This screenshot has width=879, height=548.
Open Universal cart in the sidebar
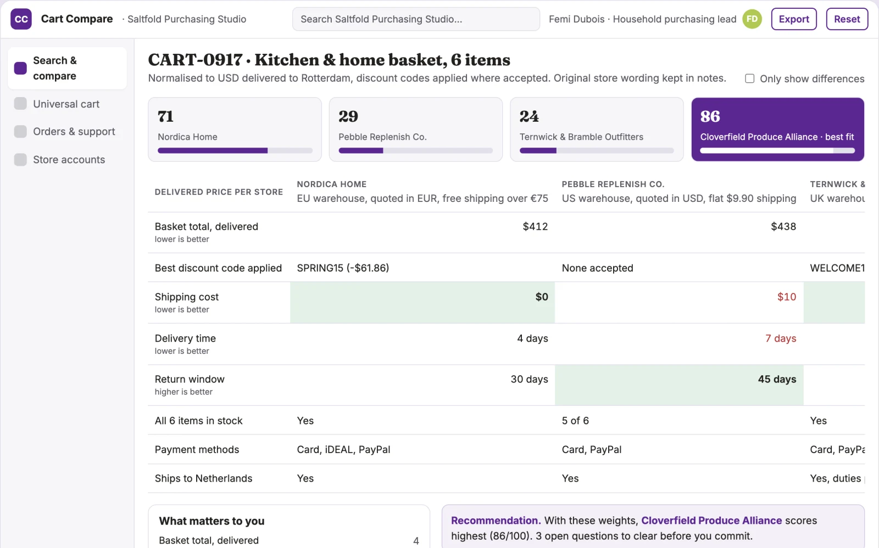(x=67, y=104)
